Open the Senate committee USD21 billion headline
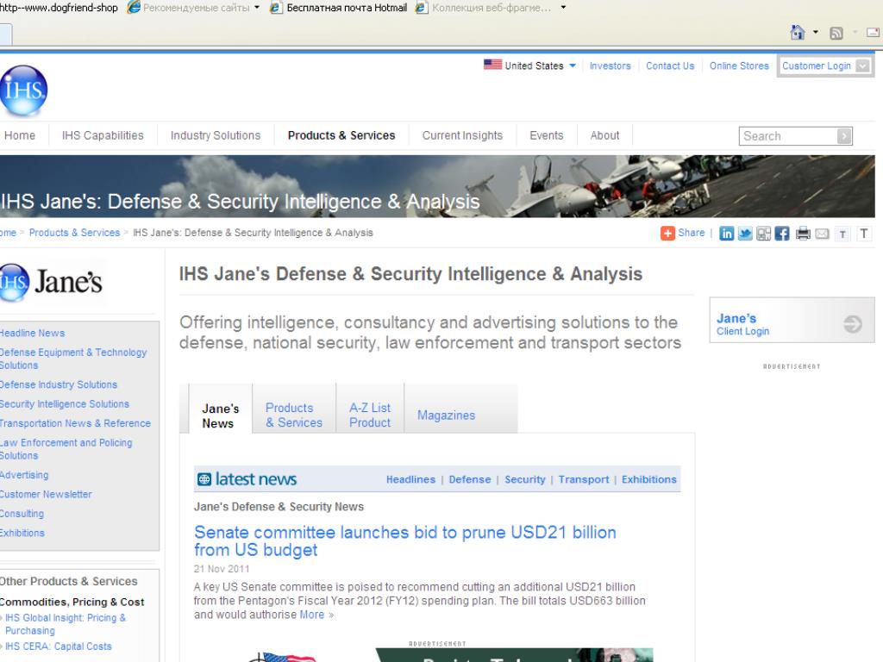Viewport: 883px width, 662px height. (405, 541)
